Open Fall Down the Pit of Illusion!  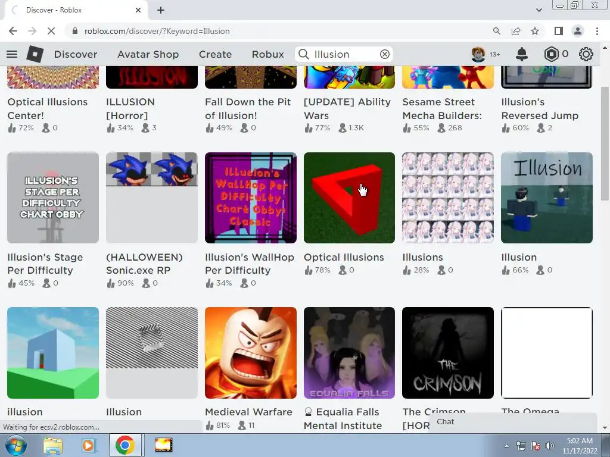pyautogui.click(x=248, y=109)
